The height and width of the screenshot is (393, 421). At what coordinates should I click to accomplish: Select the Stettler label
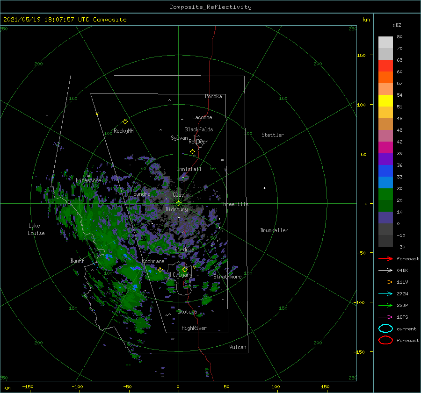[x=273, y=135]
